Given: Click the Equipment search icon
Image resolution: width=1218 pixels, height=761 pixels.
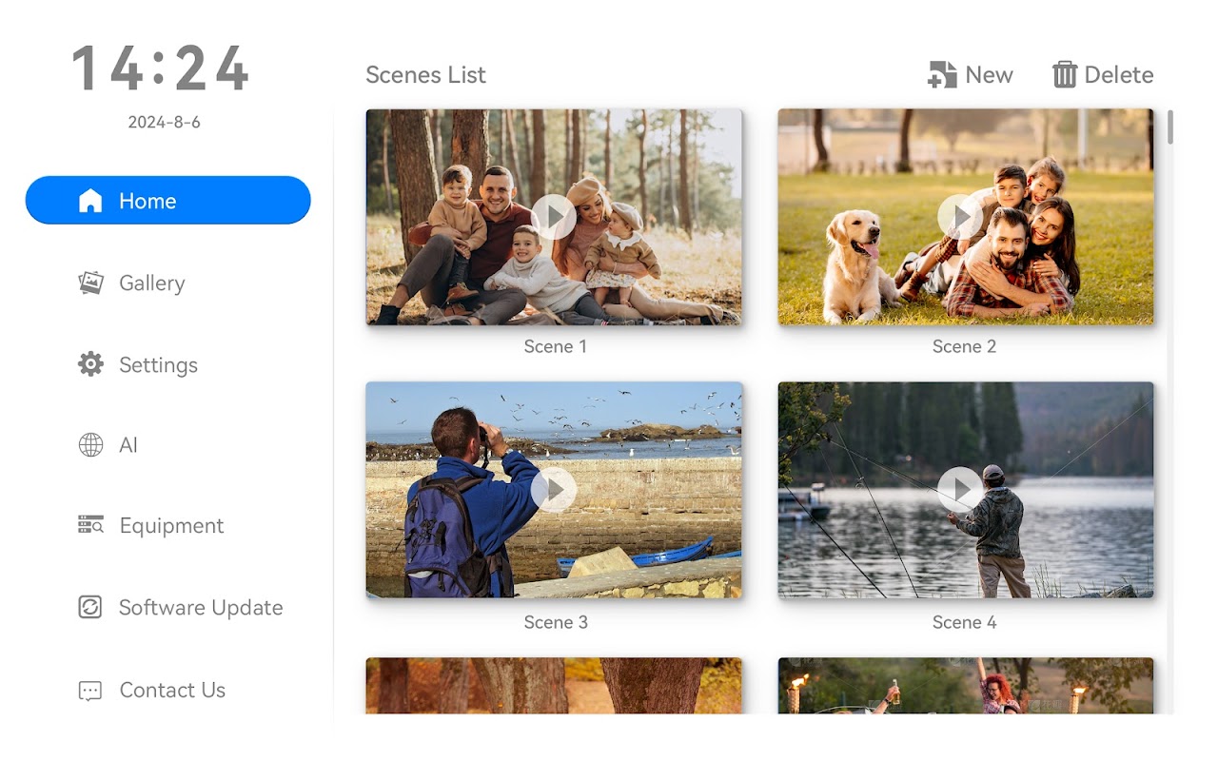Looking at the screenshot, I should (x=90, y=525).
